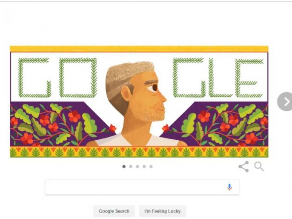Select the third carousel dot
The width and height of the screenshot is (292, 219).
pyautogui.click(x=137, y=167)
